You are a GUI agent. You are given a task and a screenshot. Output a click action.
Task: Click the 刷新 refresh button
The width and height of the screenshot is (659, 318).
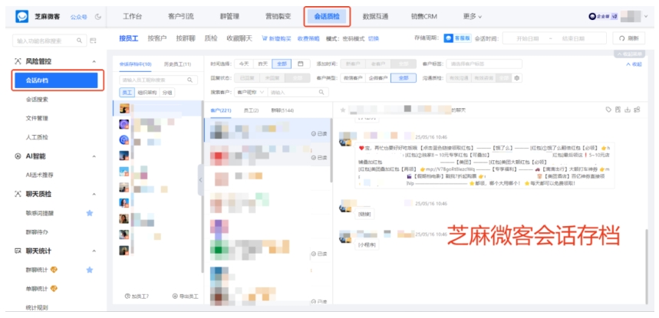pos(628,38)
